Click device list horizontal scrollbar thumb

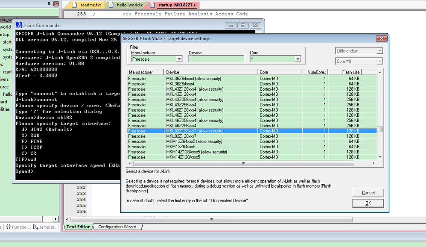tap(244, 163)
